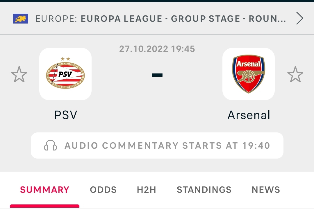Viewport: 314px width, 212px height.
Task: Open the PSV team name link
Action: click(x=66, y=115)
